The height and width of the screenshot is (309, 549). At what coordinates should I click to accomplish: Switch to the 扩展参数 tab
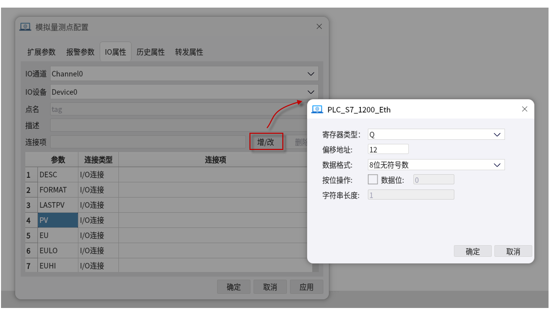pos(41,52)
